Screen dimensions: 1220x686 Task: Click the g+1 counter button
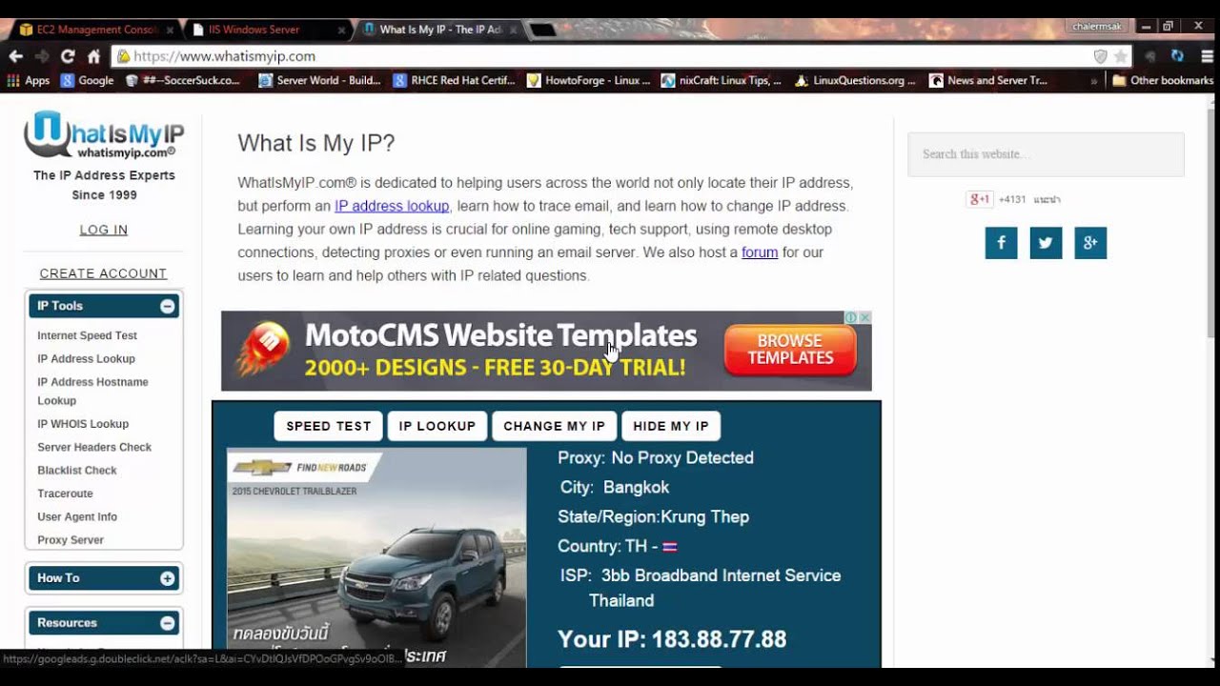[980, 199]
